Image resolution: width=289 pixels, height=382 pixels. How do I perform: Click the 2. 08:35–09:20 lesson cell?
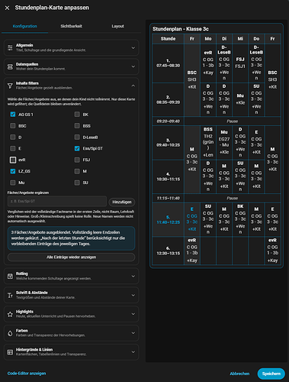coord(168,99)
